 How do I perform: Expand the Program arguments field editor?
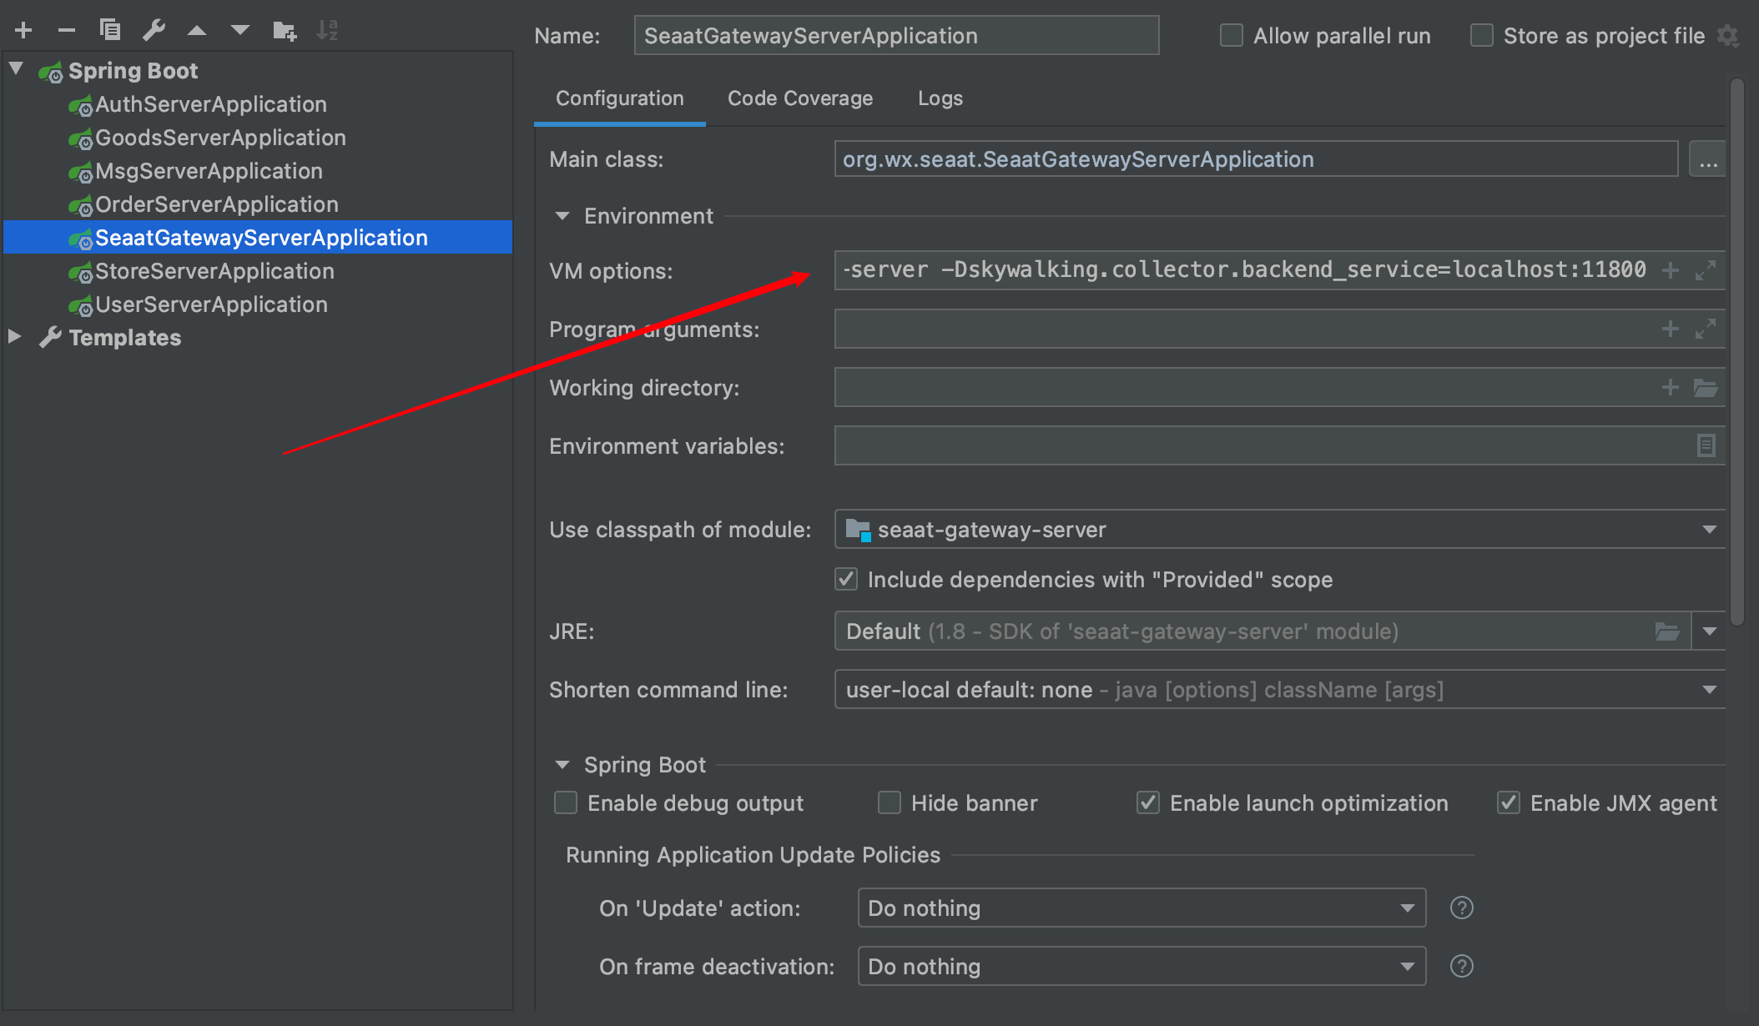click(x=1706, y=329)
